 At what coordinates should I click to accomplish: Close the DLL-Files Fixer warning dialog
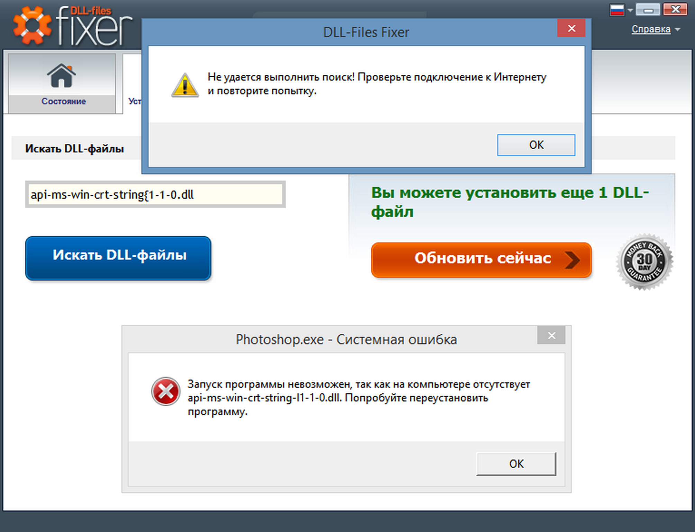[571, 28]
